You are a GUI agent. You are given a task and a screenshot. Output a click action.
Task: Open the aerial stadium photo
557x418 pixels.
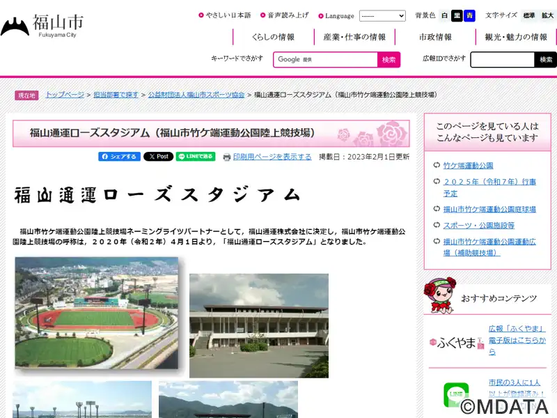coord(97,313)
